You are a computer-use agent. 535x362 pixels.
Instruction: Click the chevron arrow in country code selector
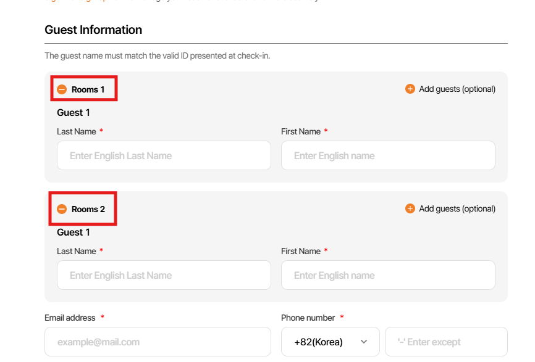(364, 342)
